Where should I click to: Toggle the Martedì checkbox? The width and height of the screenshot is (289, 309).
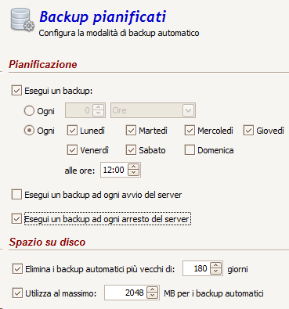[x=131, y=131]
